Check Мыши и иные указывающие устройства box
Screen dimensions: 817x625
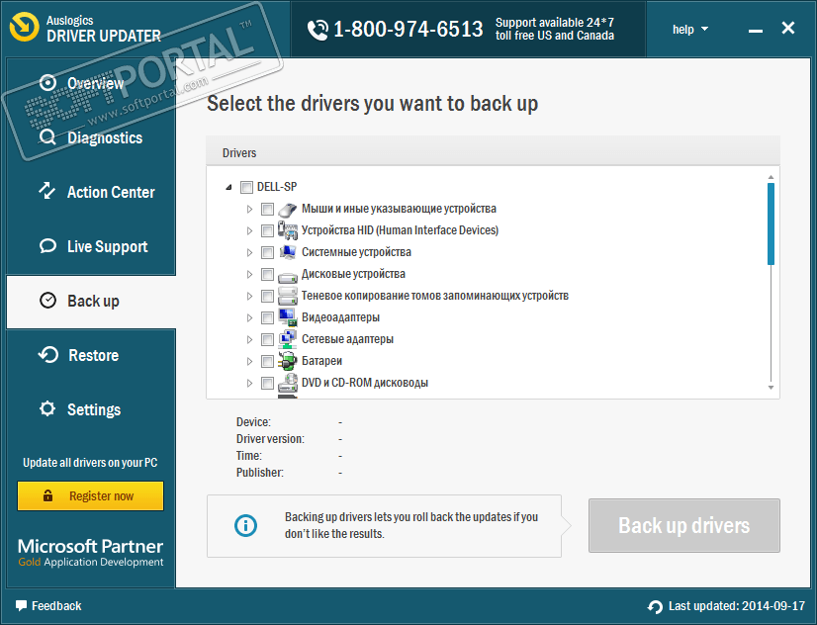(x=267, y=209)
